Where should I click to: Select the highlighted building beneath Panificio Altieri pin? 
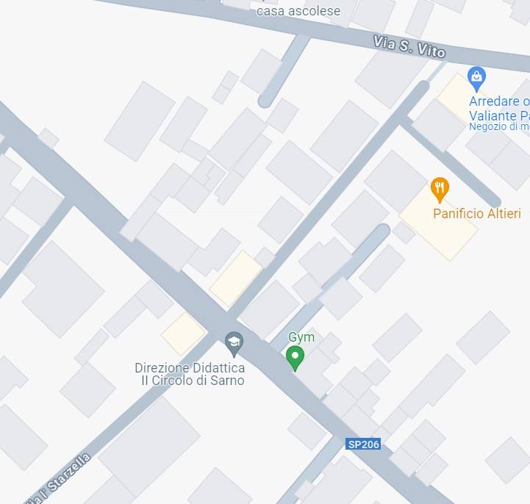[x=439, y=228]
